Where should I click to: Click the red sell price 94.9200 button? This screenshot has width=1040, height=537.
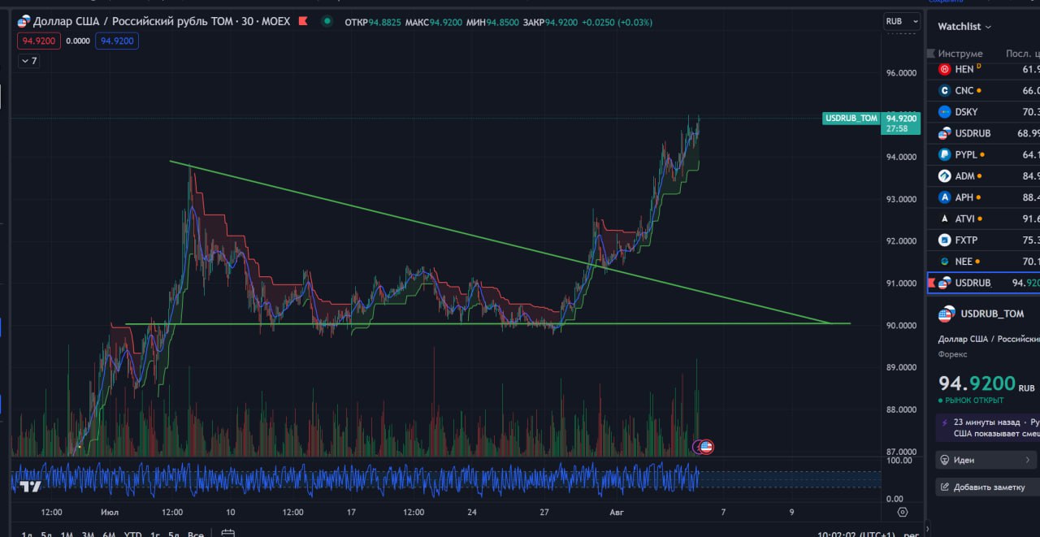point(38,41)
